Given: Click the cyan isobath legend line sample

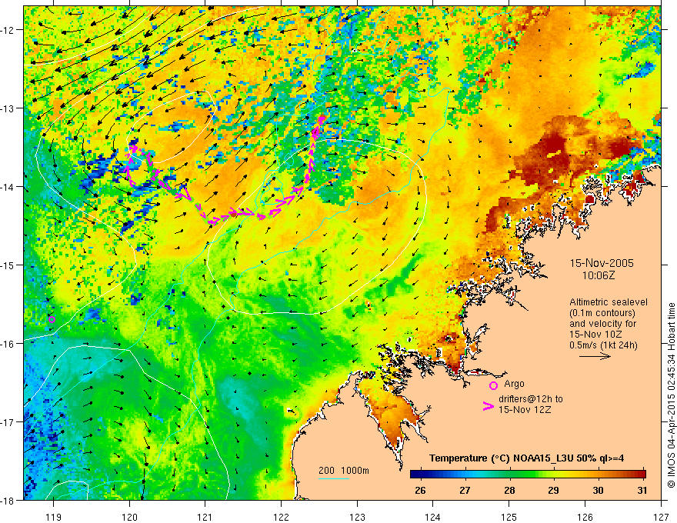Looking at the screenshot, I should (334, 478).
